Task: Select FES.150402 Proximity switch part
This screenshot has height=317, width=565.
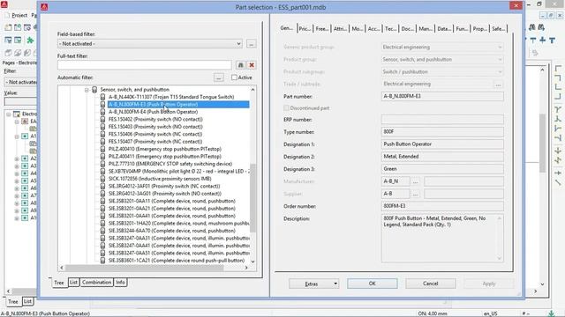Action: click(155, 120)
